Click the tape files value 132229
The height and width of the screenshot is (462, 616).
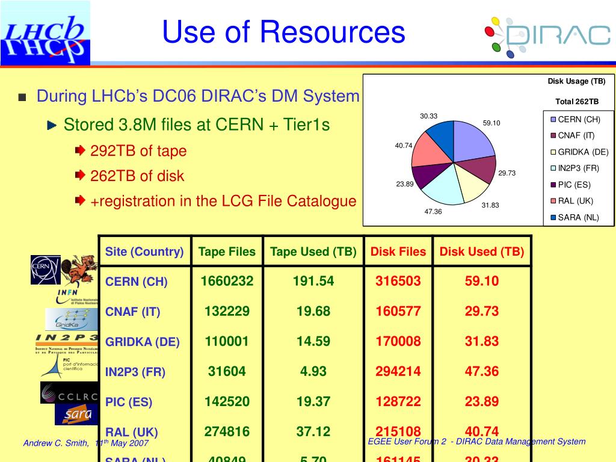(x=227, y=311)
